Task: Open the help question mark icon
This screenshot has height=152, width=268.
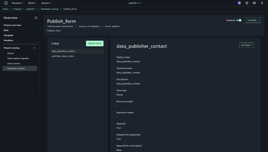Action: coord(247,3)
